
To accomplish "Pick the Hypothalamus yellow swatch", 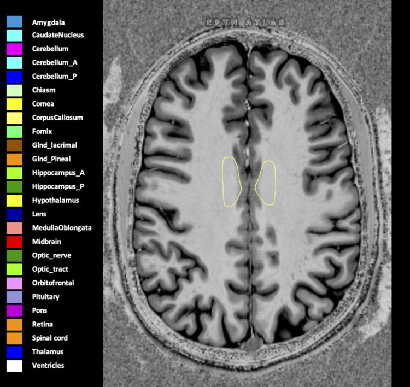I will point(14,201).
